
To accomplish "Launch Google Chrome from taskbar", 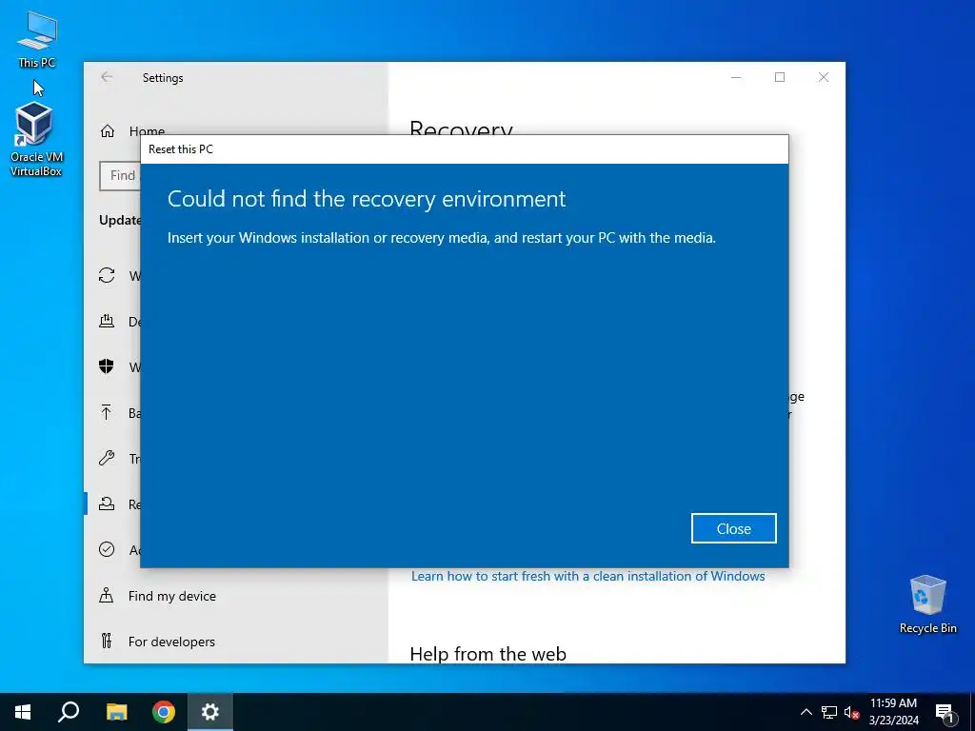I will click(164, 712).
